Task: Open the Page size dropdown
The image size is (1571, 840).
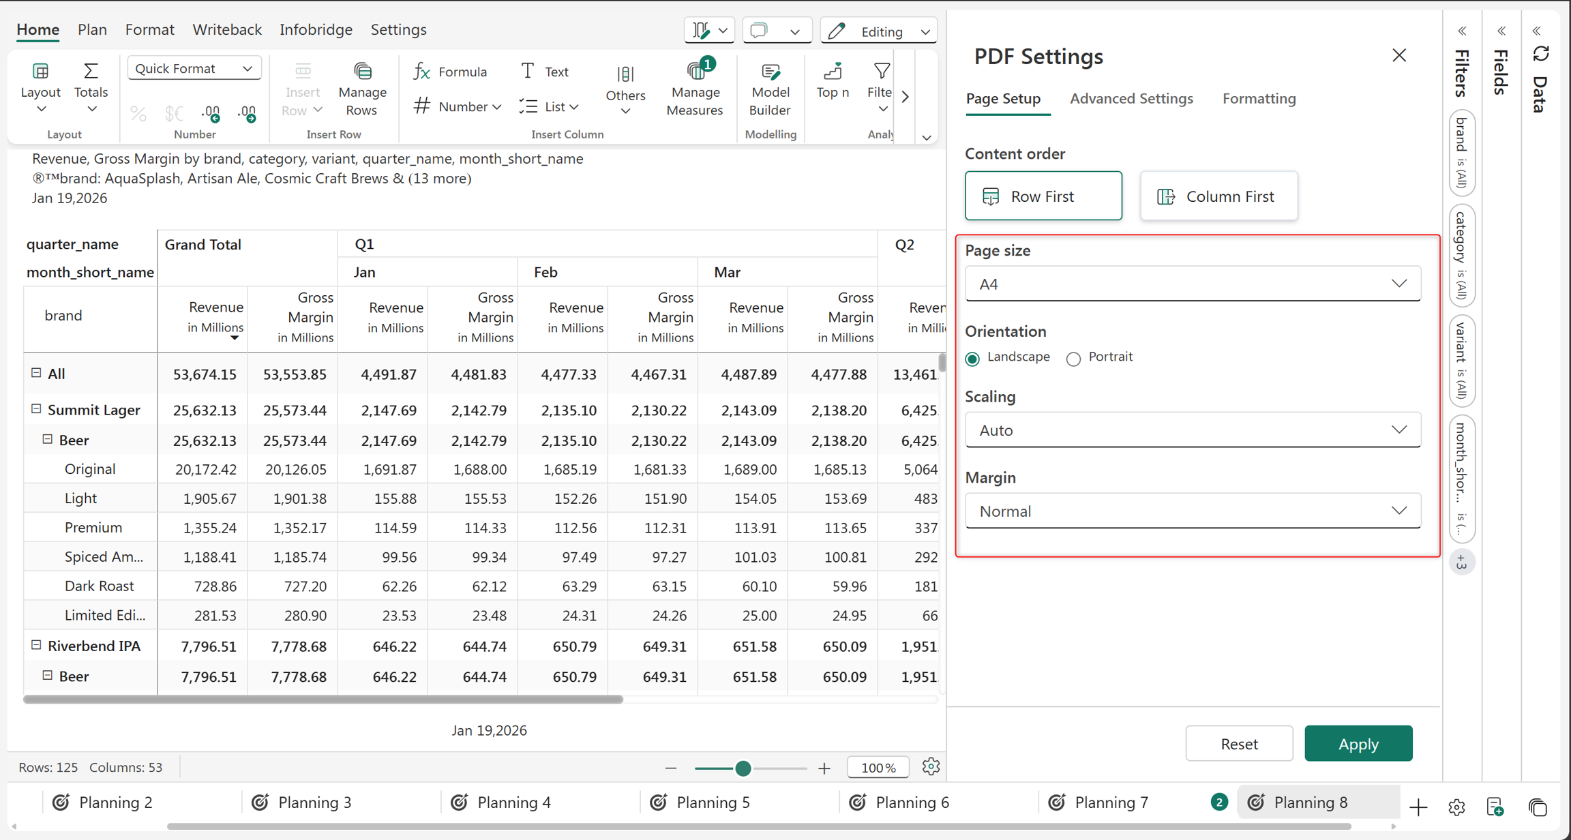Action: pyautogui.click(x=1193, y=284)
